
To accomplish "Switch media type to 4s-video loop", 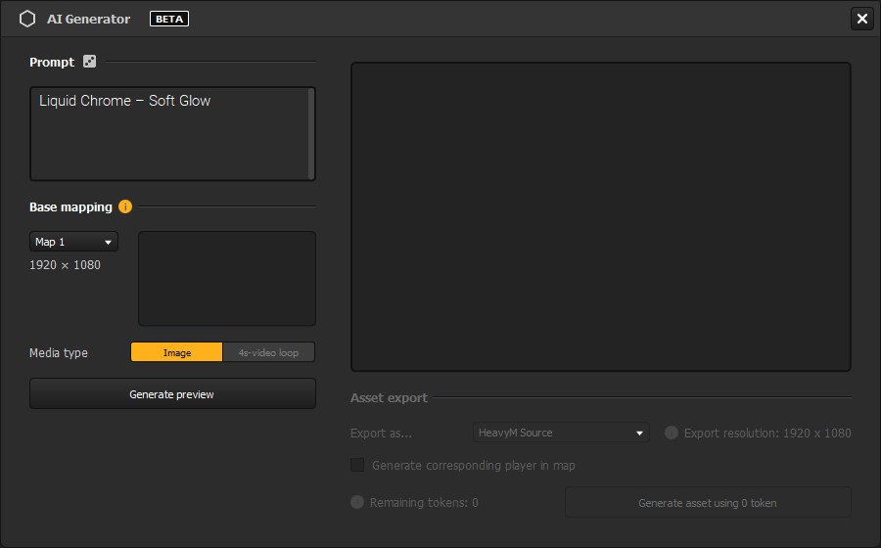I will point(268,352).
